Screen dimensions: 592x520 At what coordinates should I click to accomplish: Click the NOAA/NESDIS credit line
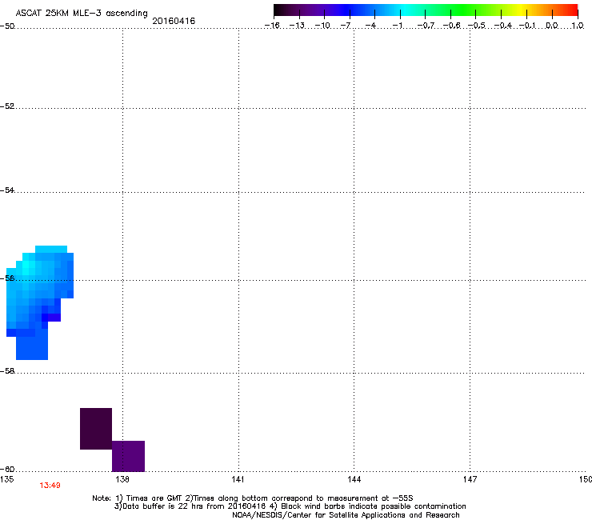(x=346, y=515)
